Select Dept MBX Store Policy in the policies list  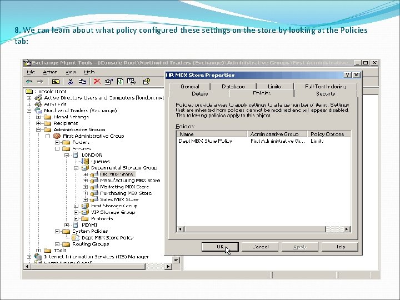[x=205, y=141]
